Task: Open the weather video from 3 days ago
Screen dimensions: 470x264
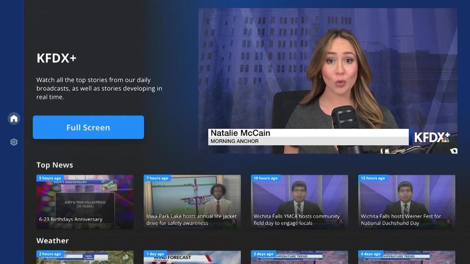Action: (299, 258)
